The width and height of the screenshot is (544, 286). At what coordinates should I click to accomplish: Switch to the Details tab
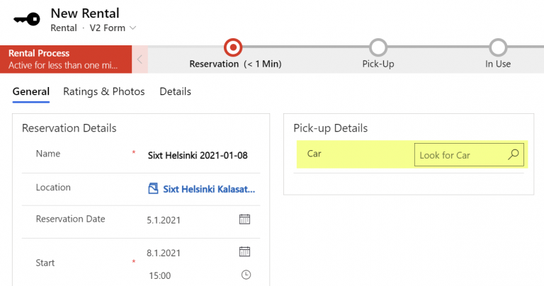(x=175, y=91)
